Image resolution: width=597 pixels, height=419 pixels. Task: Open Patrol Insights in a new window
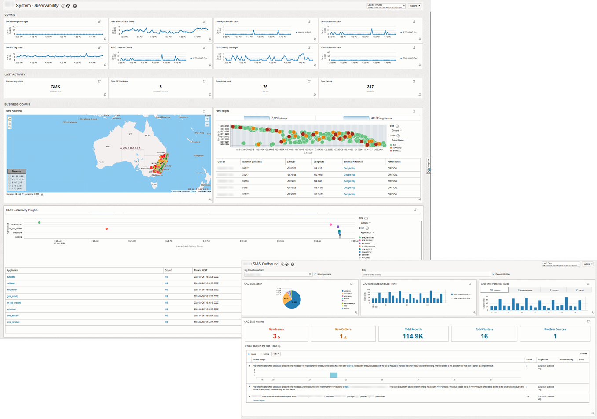click(x=414, y=111)
